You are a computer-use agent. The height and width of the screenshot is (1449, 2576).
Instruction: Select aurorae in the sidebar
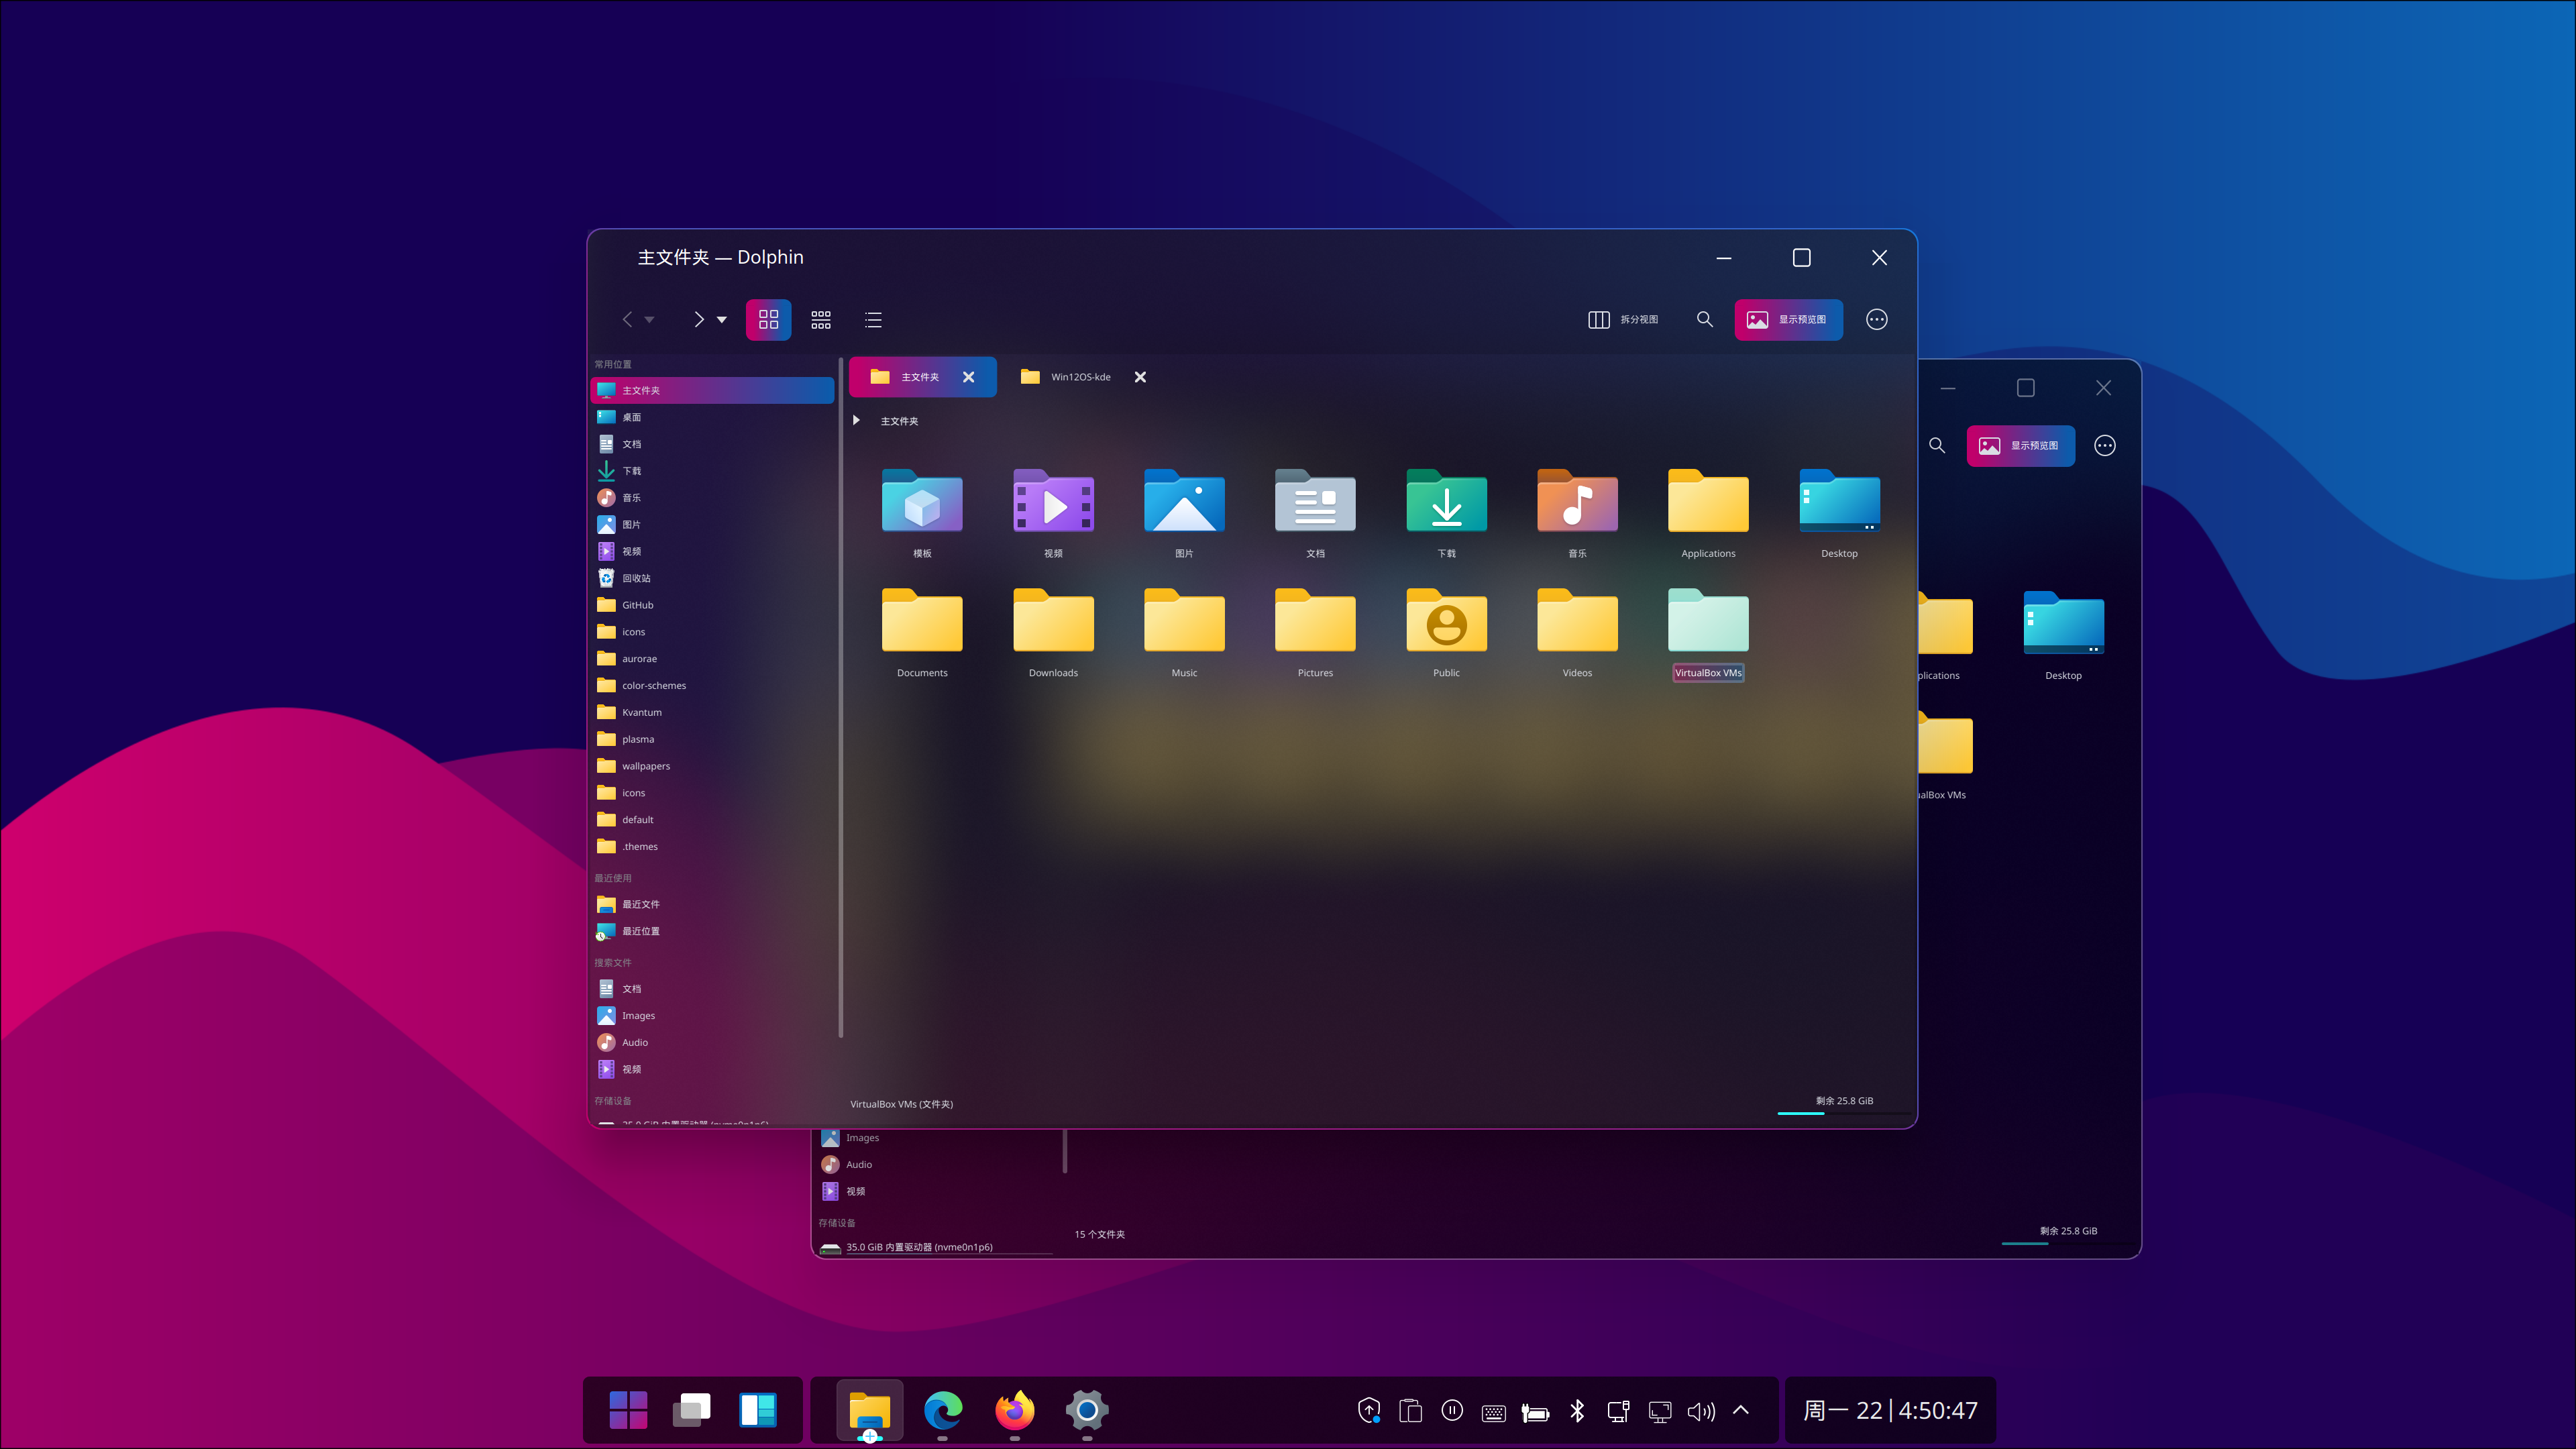tap(712, 659)
